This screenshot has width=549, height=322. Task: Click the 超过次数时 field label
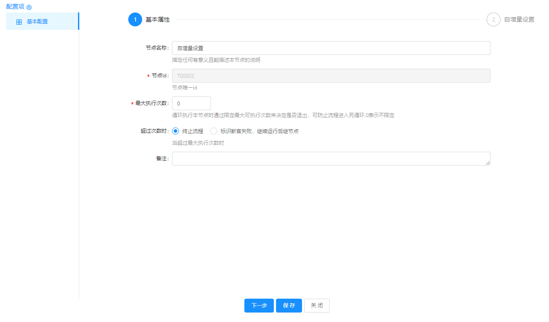155,131
